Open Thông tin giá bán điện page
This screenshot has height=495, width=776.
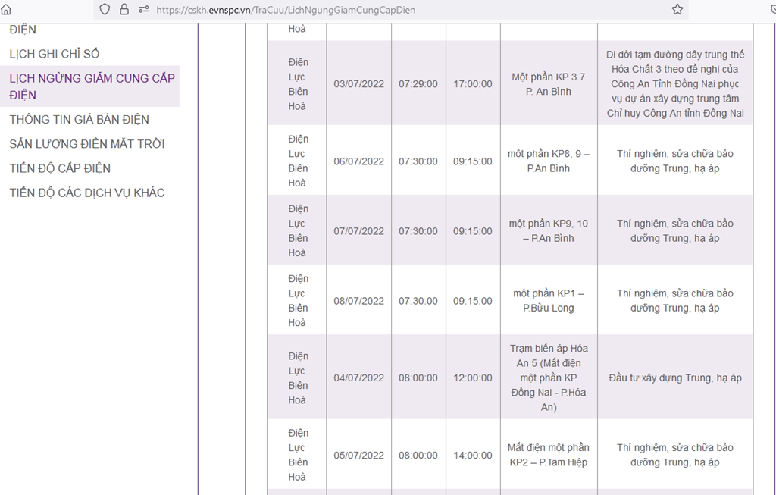click(79, 119)
